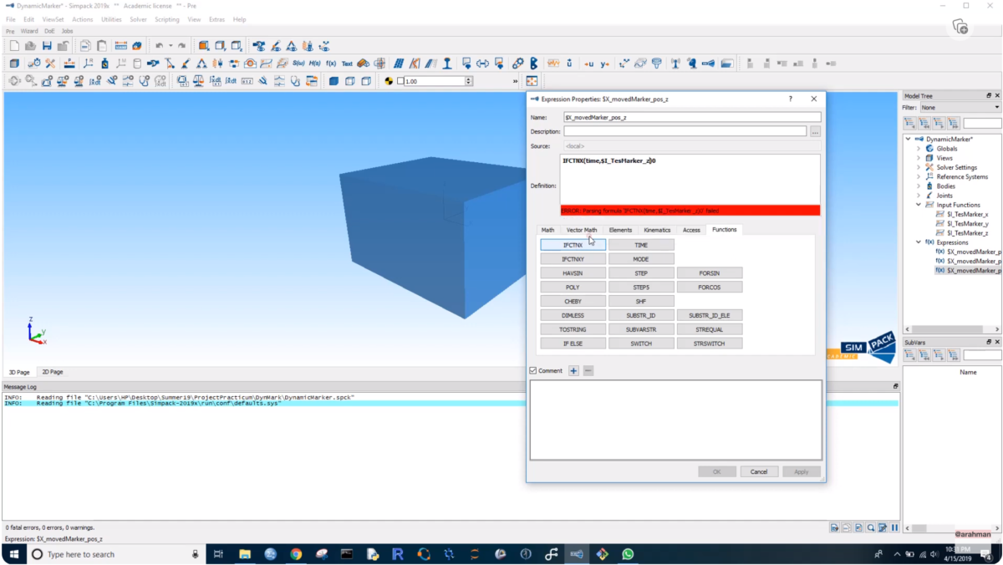Click the Name input field
Image resolution: width=1003 pixels, height=565 pixels.
click(692, 118)
